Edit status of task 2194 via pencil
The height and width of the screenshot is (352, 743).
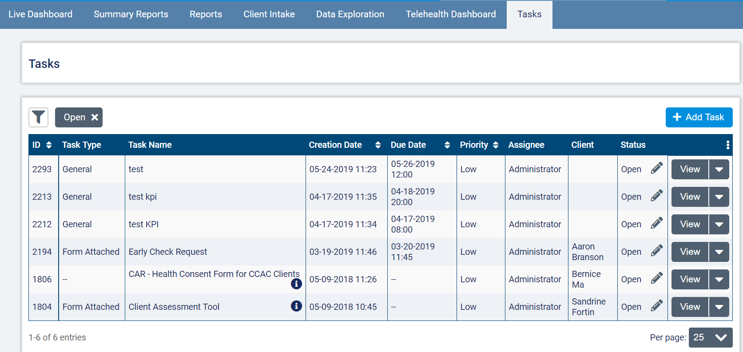pos(656,251)
